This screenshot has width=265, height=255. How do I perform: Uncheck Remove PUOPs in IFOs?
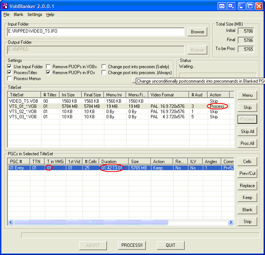pos(48,73)
